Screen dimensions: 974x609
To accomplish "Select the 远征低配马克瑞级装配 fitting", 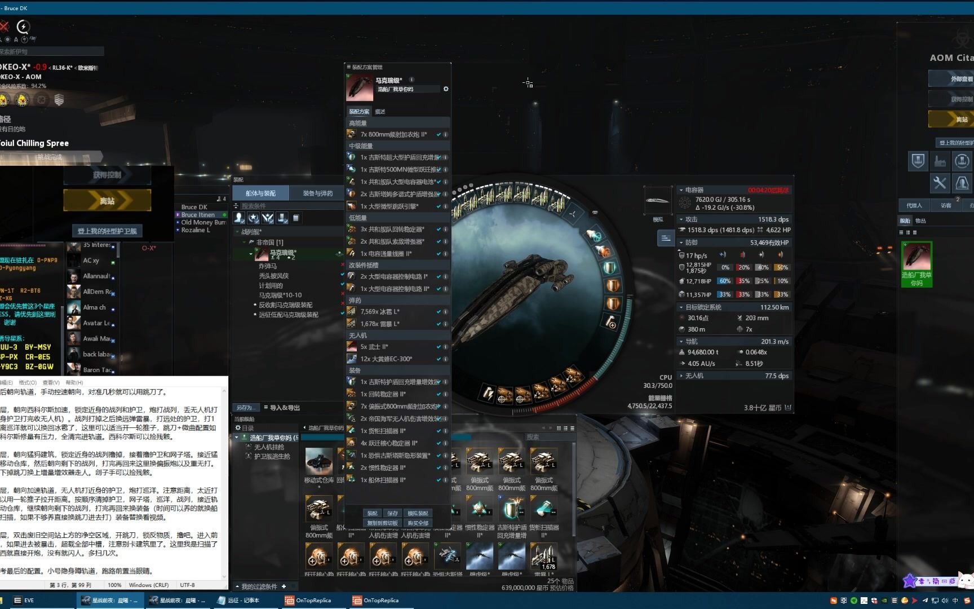I will tap(289, 315).
